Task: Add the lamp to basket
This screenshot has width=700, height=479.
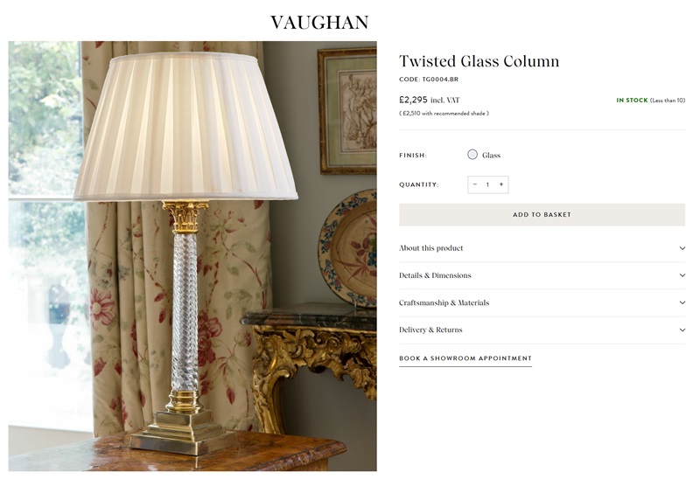Action: pos(542,214)
